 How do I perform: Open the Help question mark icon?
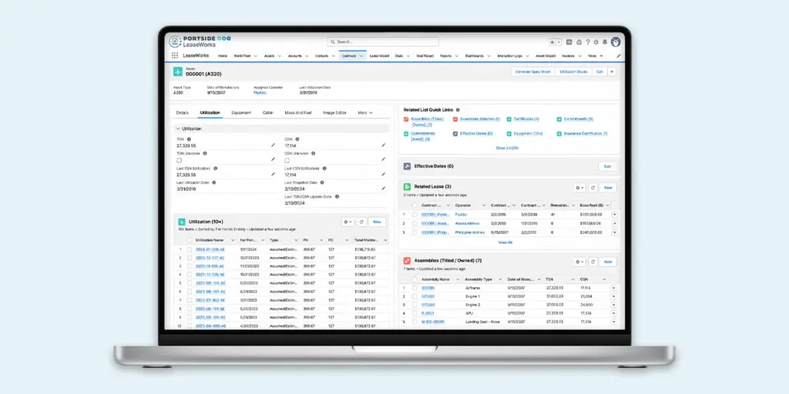587,42
